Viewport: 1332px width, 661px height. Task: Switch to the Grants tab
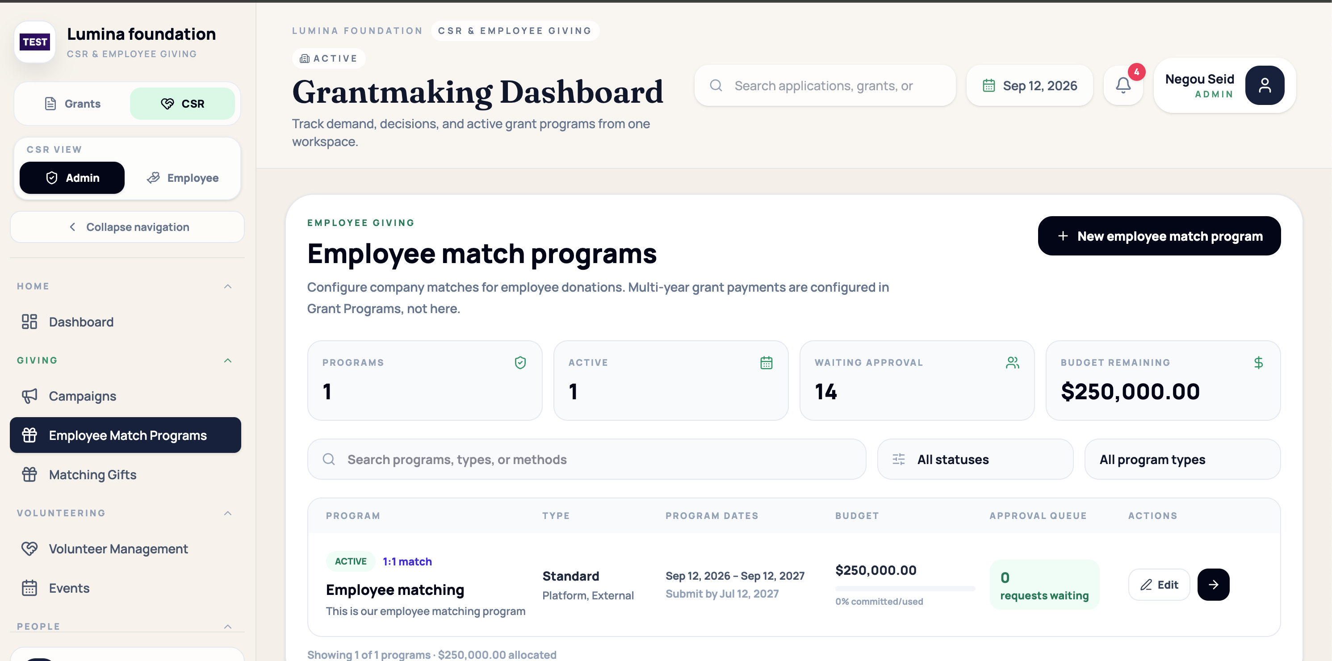[72, 104]
